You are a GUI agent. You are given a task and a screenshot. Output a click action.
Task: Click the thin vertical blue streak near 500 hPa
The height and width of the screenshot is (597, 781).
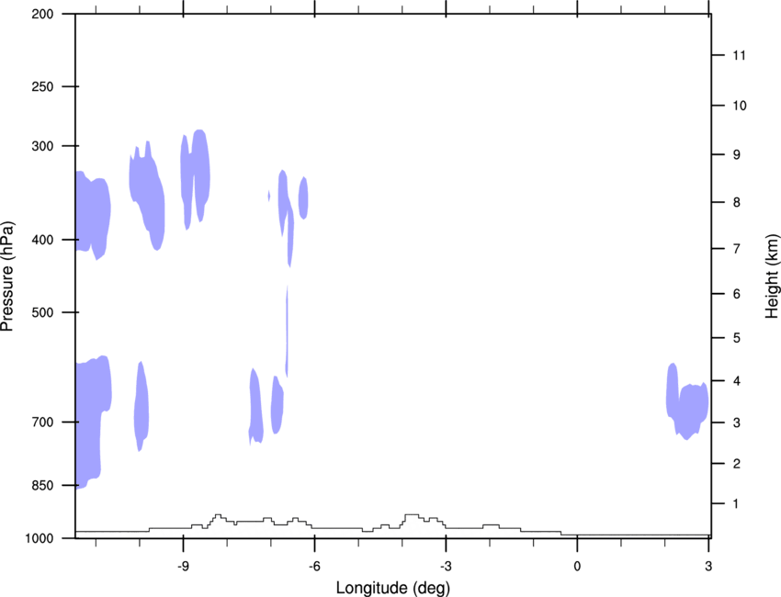[x=287, y=332]
